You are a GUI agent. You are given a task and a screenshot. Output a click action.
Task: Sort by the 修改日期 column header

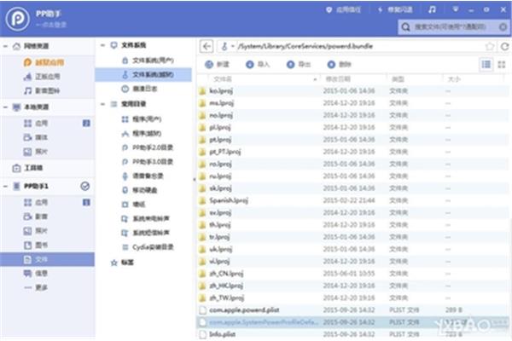[x=338, y=79]
